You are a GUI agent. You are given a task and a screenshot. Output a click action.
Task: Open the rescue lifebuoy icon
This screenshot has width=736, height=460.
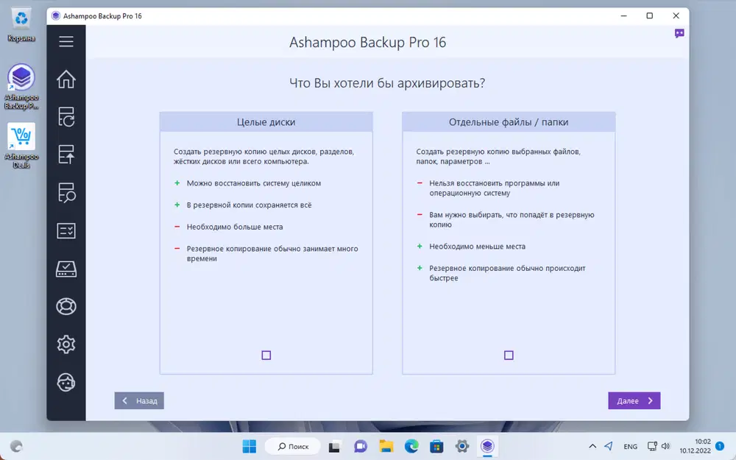click(x=66, y=306)
